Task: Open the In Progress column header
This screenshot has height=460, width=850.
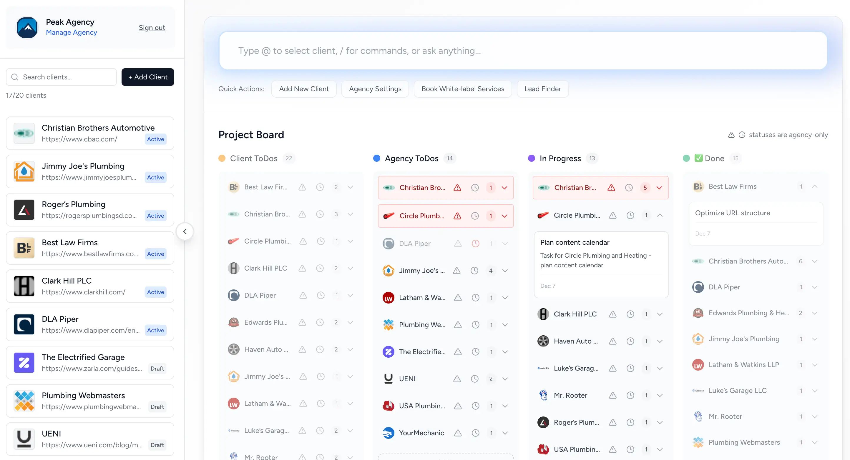Action: pos(560,158)
